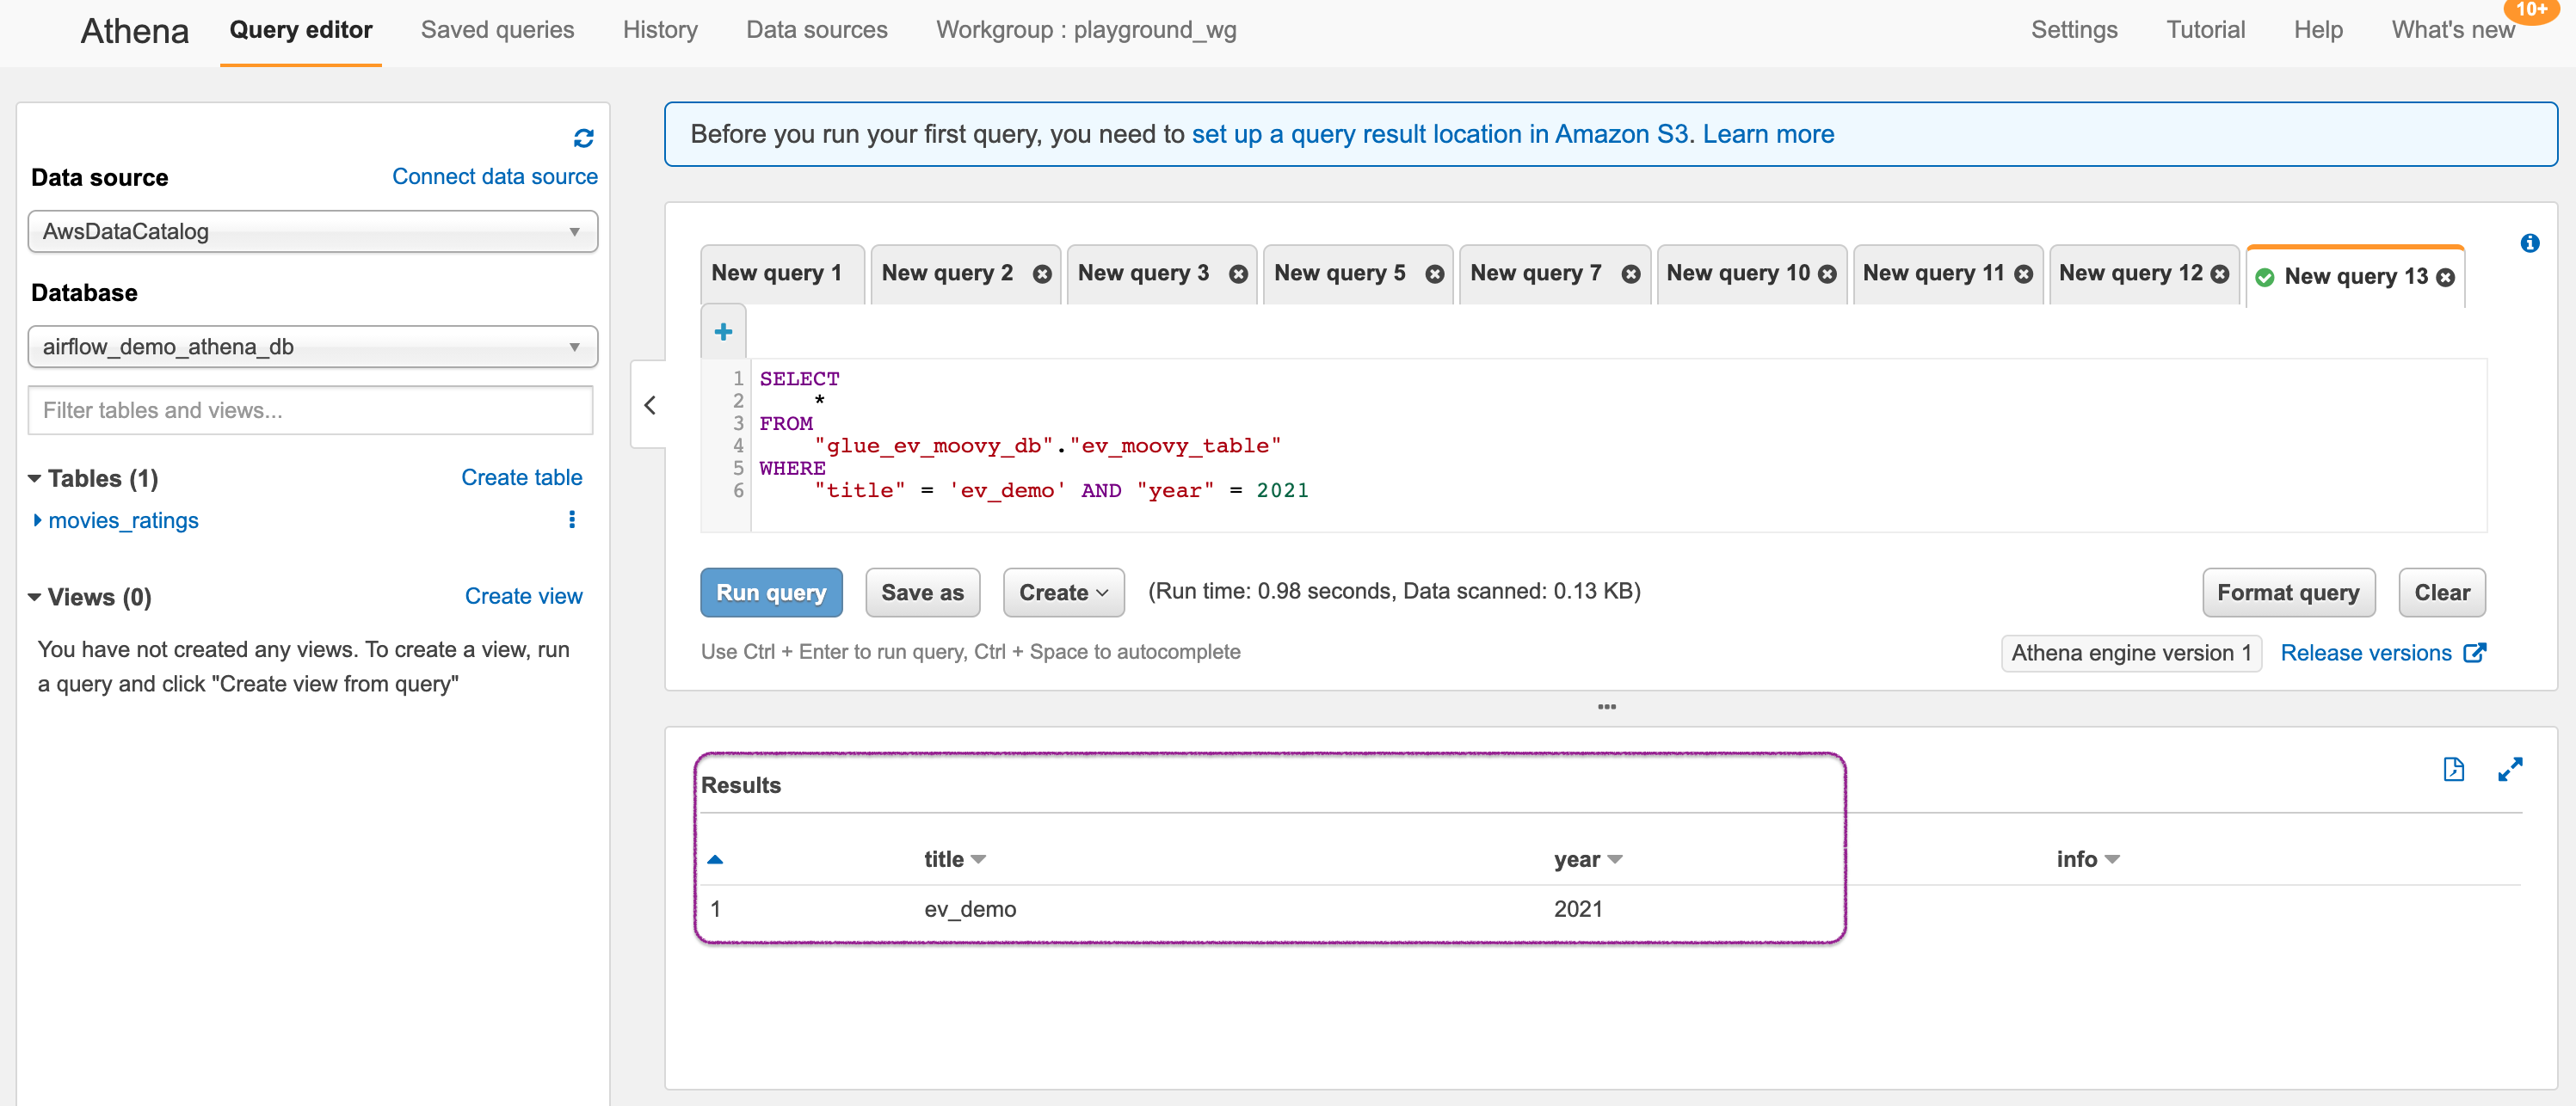Select the Saved queries tab
This screenshot has height=1106, width=2576.
(x=496, y=29)
